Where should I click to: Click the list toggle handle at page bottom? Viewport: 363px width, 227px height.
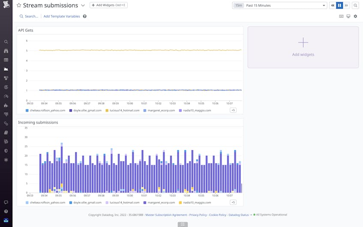183,224
